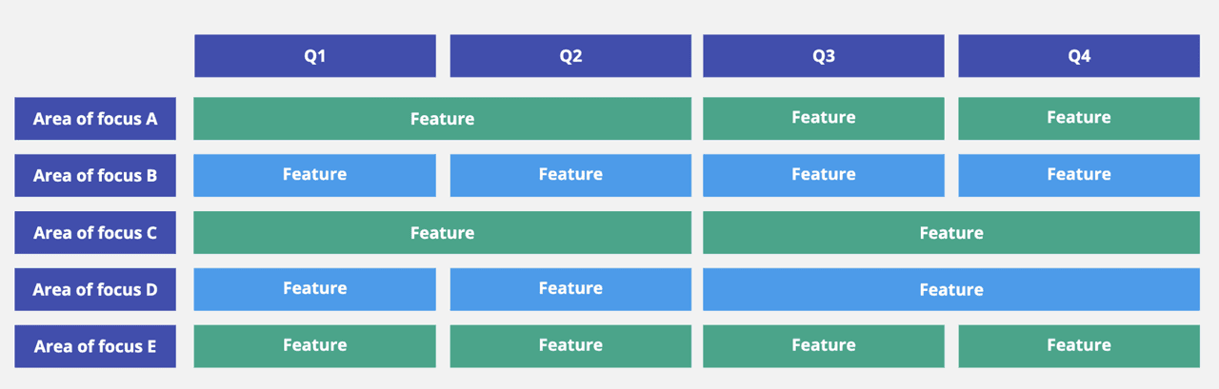Open the Area E Feature under Q4
Viewport: 1219px width, 389px height.
(x=1079, y=346)
